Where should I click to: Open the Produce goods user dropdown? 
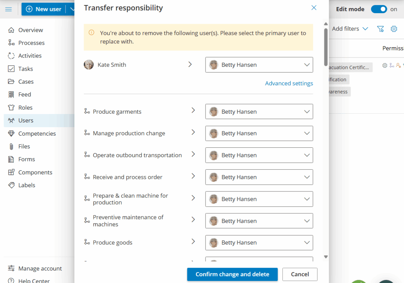[x=259, y=243]
